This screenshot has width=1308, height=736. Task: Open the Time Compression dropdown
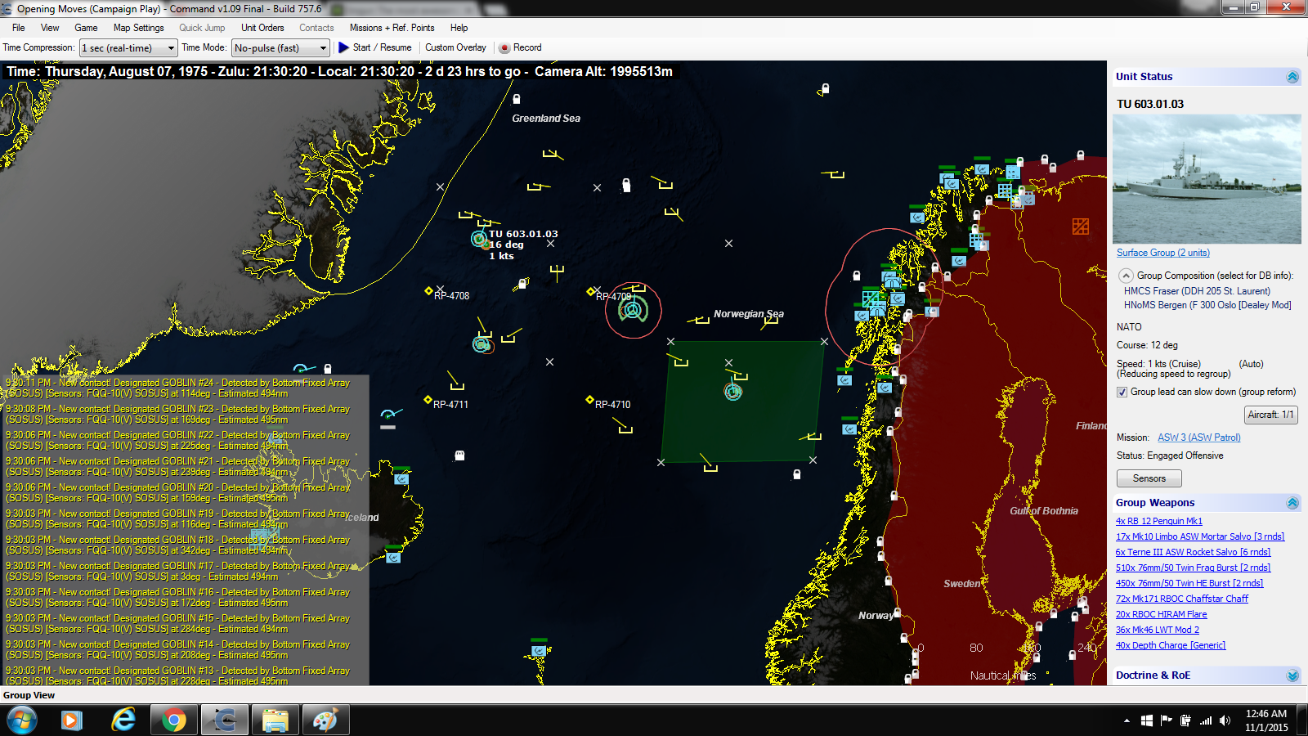pyautogui.click(x=128, y=48)
